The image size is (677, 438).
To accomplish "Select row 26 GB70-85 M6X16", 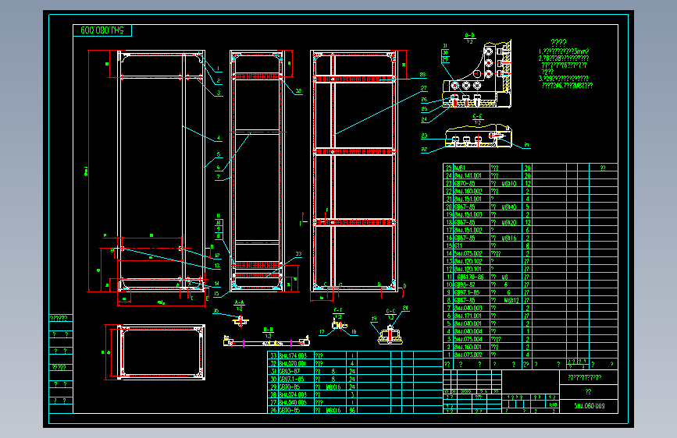I will point(355,410).
